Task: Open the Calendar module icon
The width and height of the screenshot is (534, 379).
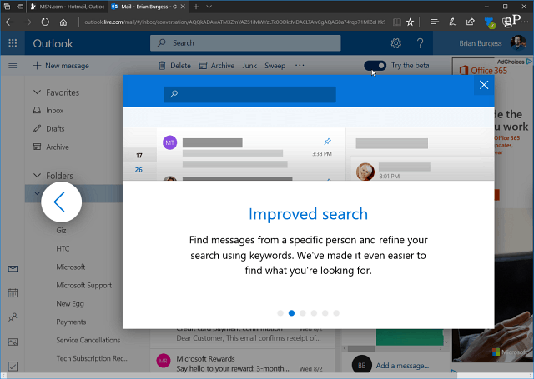Action: click(x=13, y=292)
